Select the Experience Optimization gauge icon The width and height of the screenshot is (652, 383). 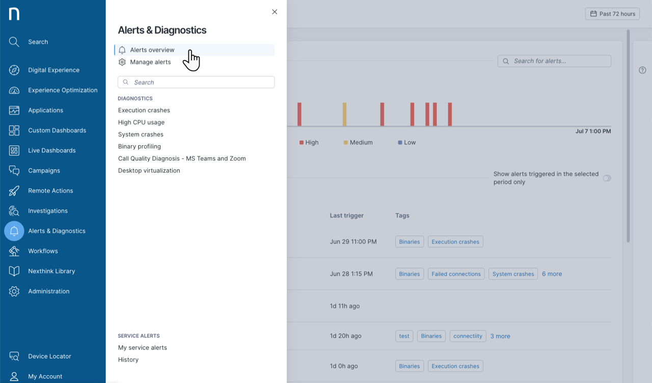[14, 90]
